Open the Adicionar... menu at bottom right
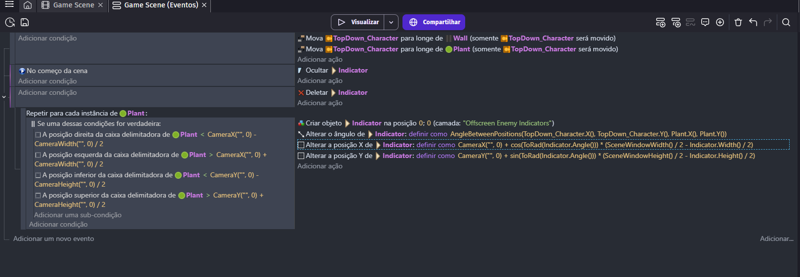The width and height of the screenshot is (800, 277). pos(776,238)
